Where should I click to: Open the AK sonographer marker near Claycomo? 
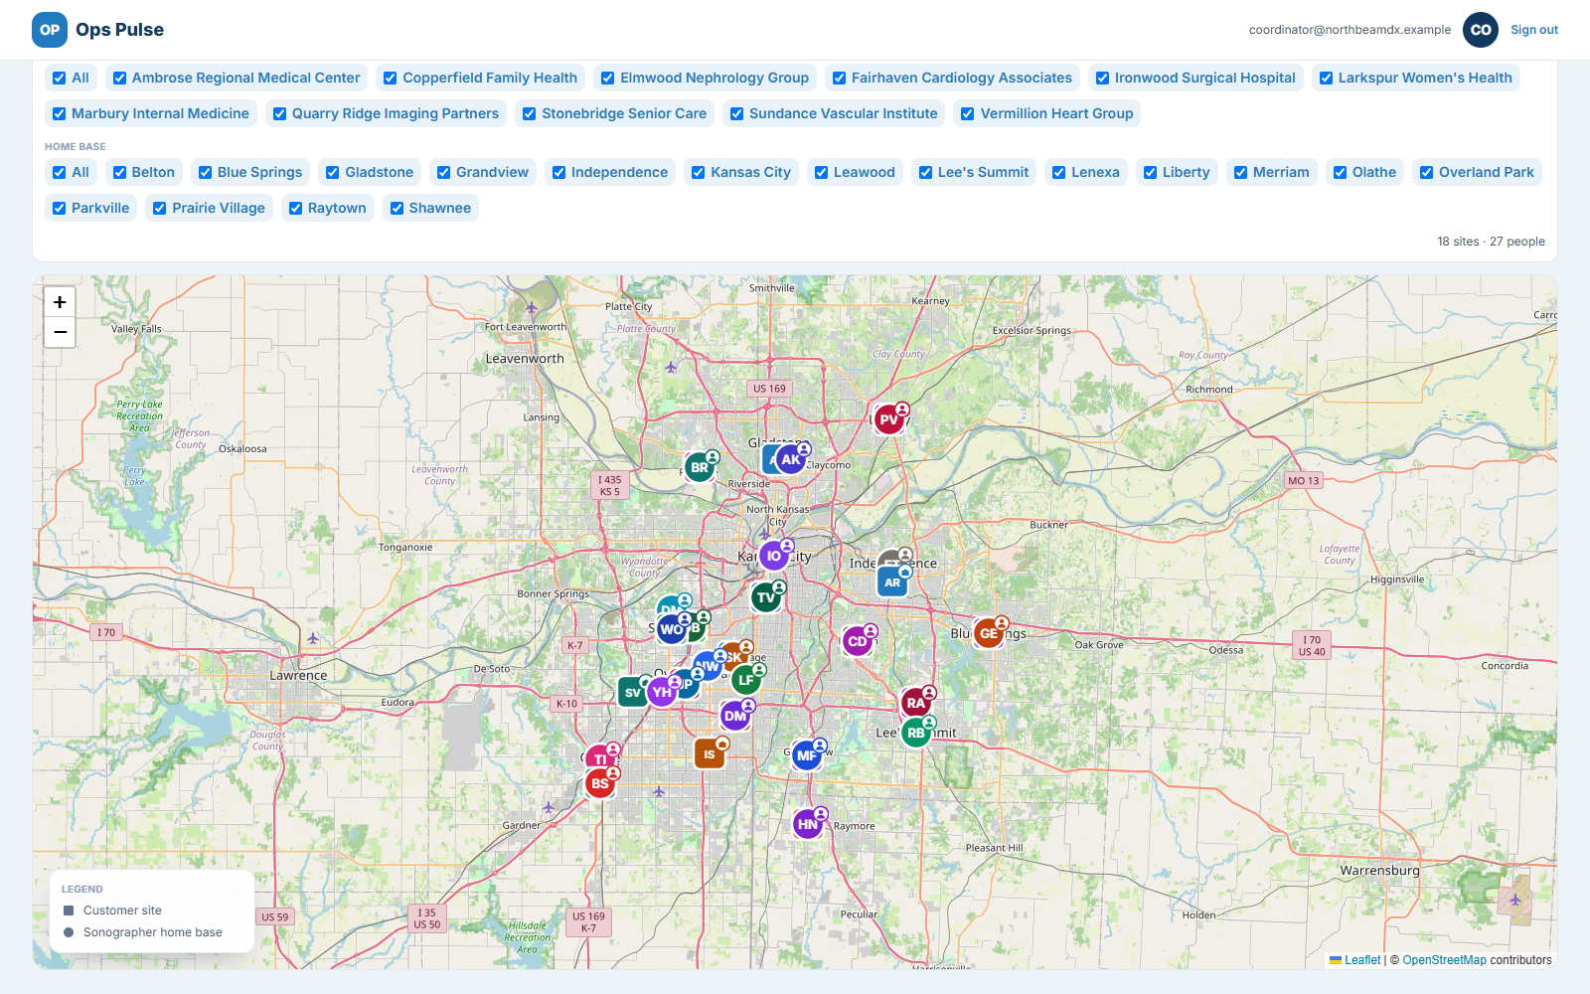(x=791, y=459)
